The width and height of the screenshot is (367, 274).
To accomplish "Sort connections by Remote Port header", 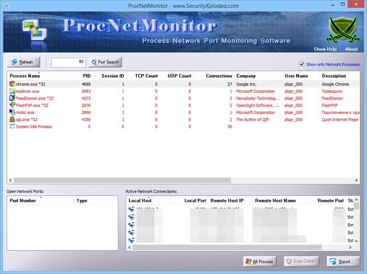I will (327, 201).
